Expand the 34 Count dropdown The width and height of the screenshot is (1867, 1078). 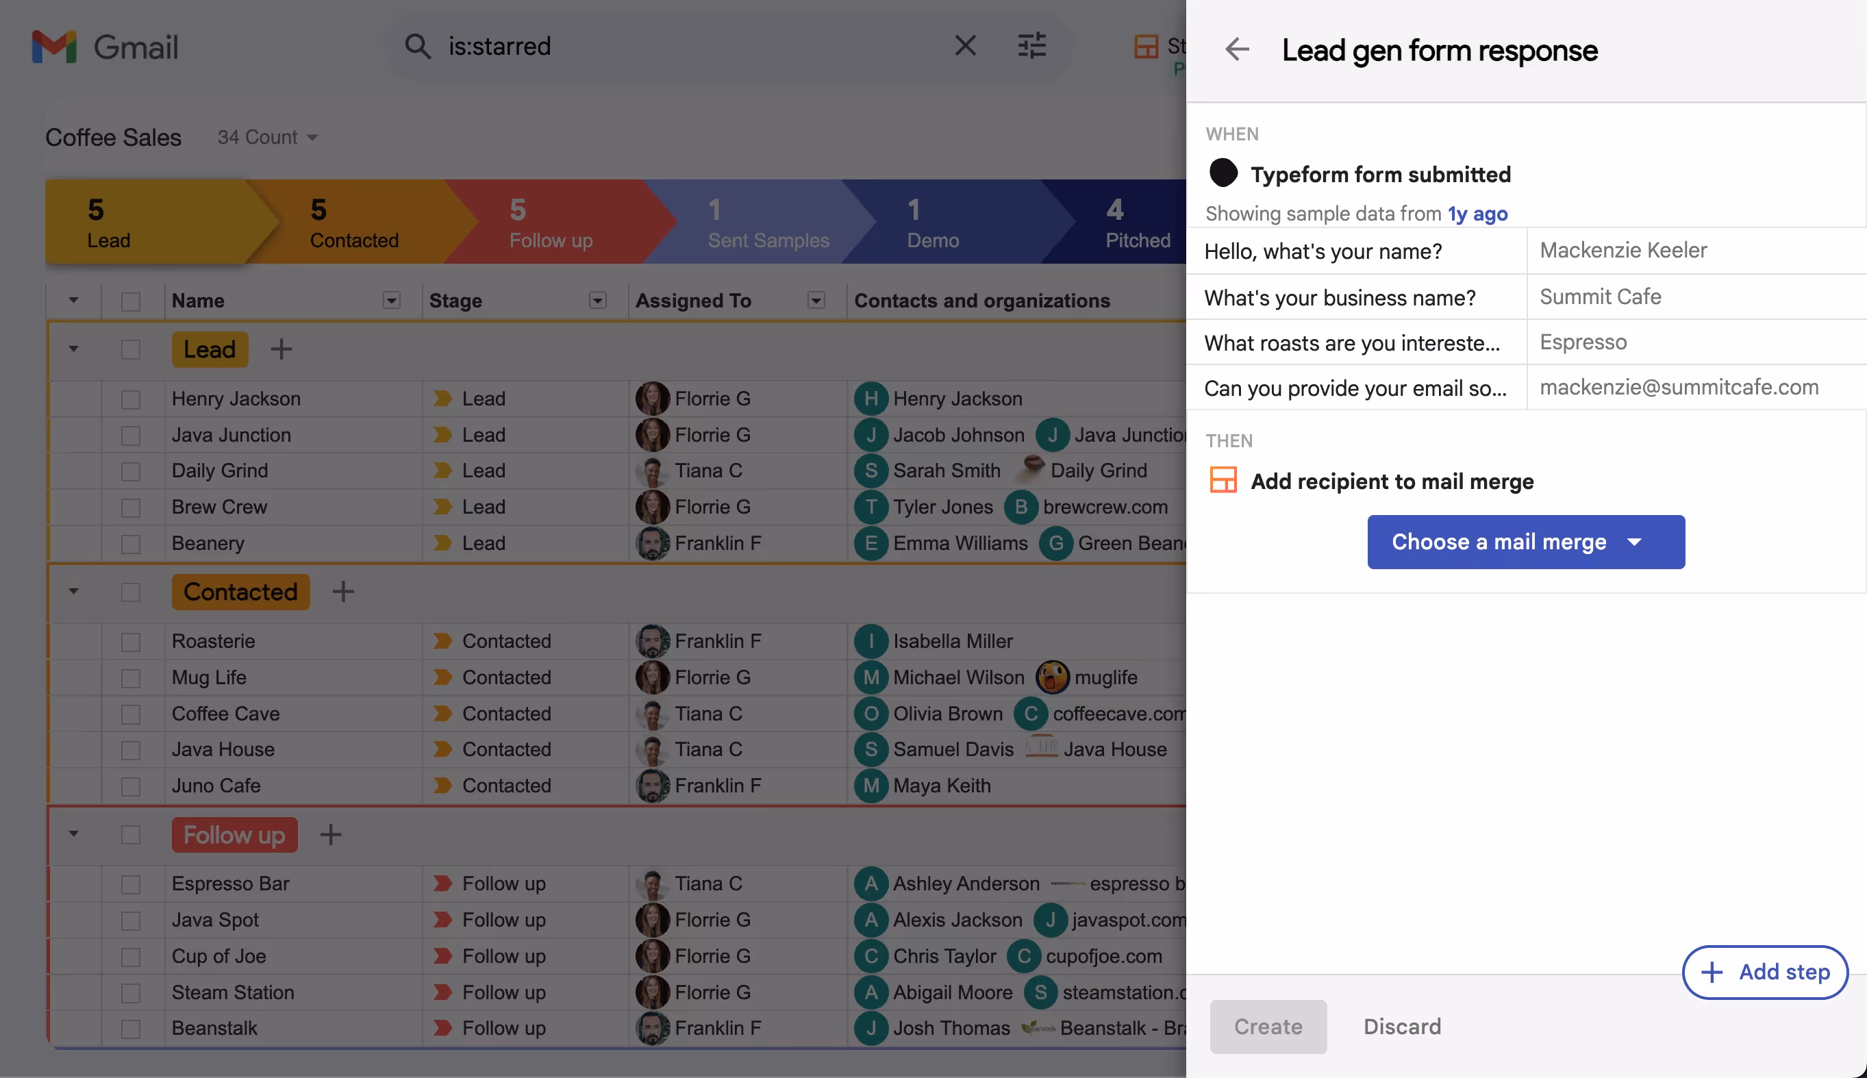(267, 137)
